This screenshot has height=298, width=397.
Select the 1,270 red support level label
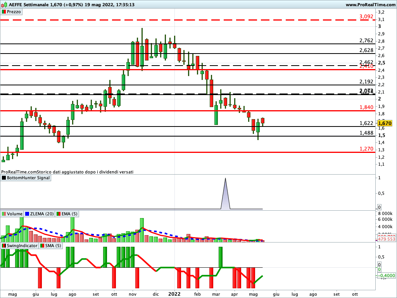click(366, 149)
